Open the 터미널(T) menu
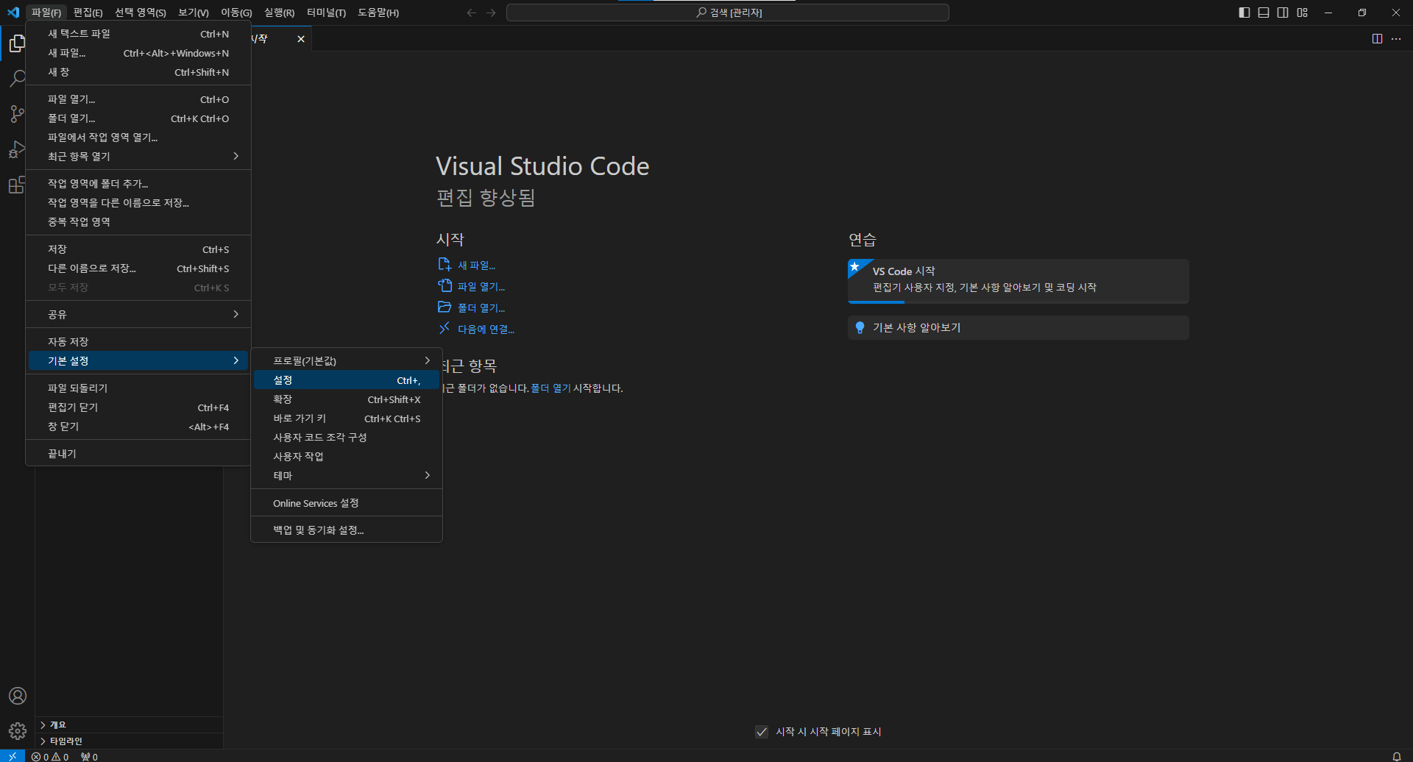 click(x=327, y=13)
